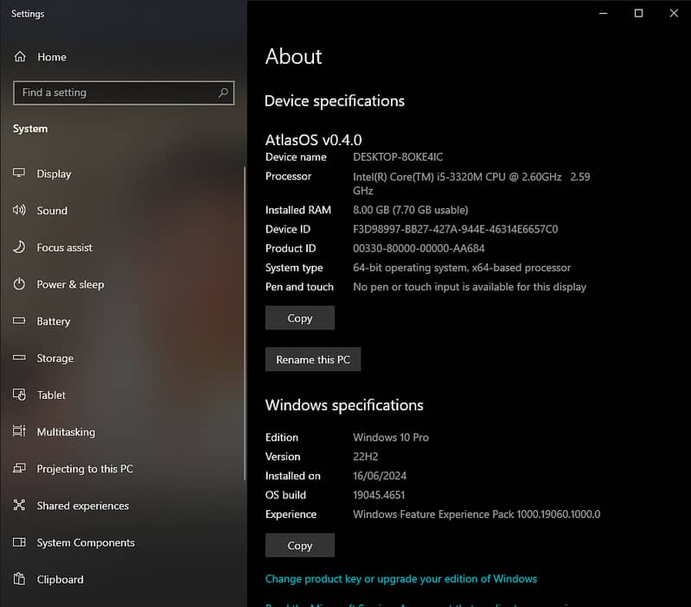Go to Shared experiences settings
Image resolution: width=691 pixels, height=607 pixels.
[x=82, y=506]
